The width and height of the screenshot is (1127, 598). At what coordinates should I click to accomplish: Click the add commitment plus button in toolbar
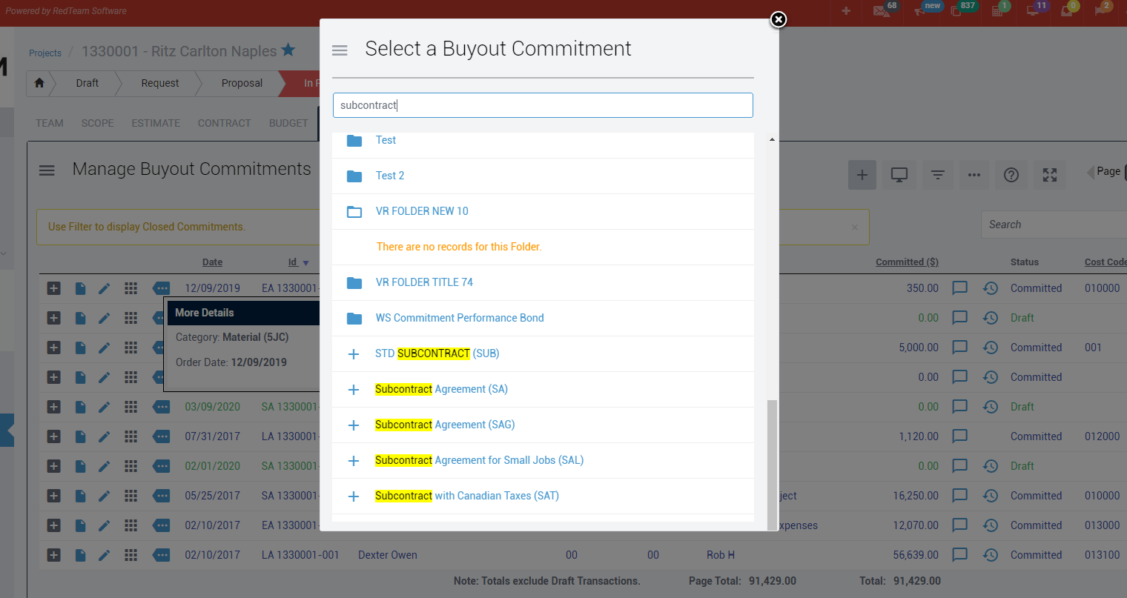(x=862, y=175)
